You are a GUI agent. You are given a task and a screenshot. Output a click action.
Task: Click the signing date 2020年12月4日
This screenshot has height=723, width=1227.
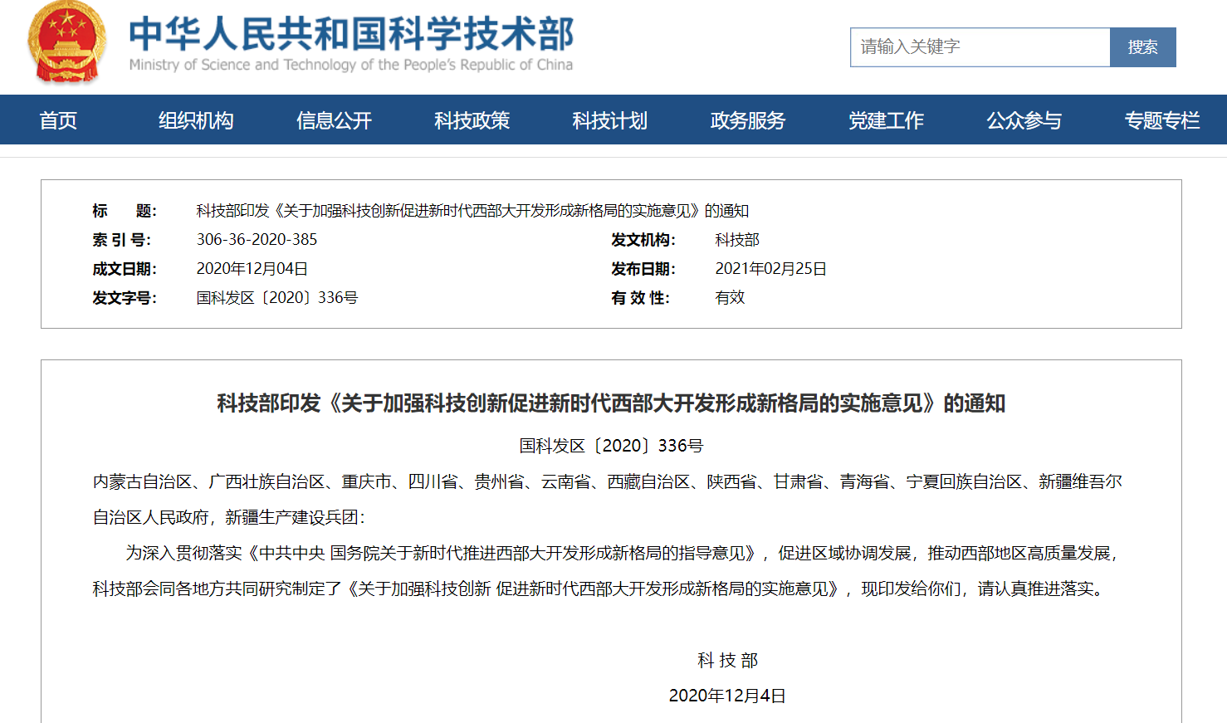pyautogui.click(x=727, y=696)
